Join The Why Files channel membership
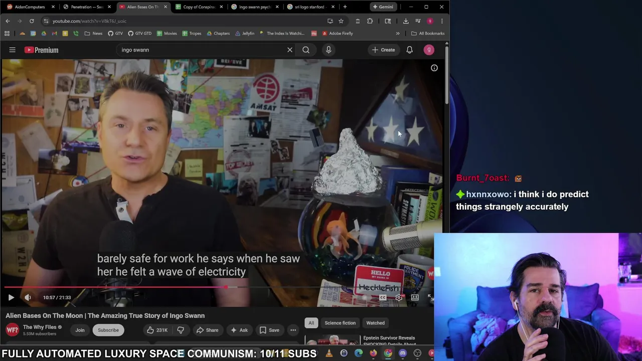The width and height of the screenshot is (642, 361). pos(80,330)
